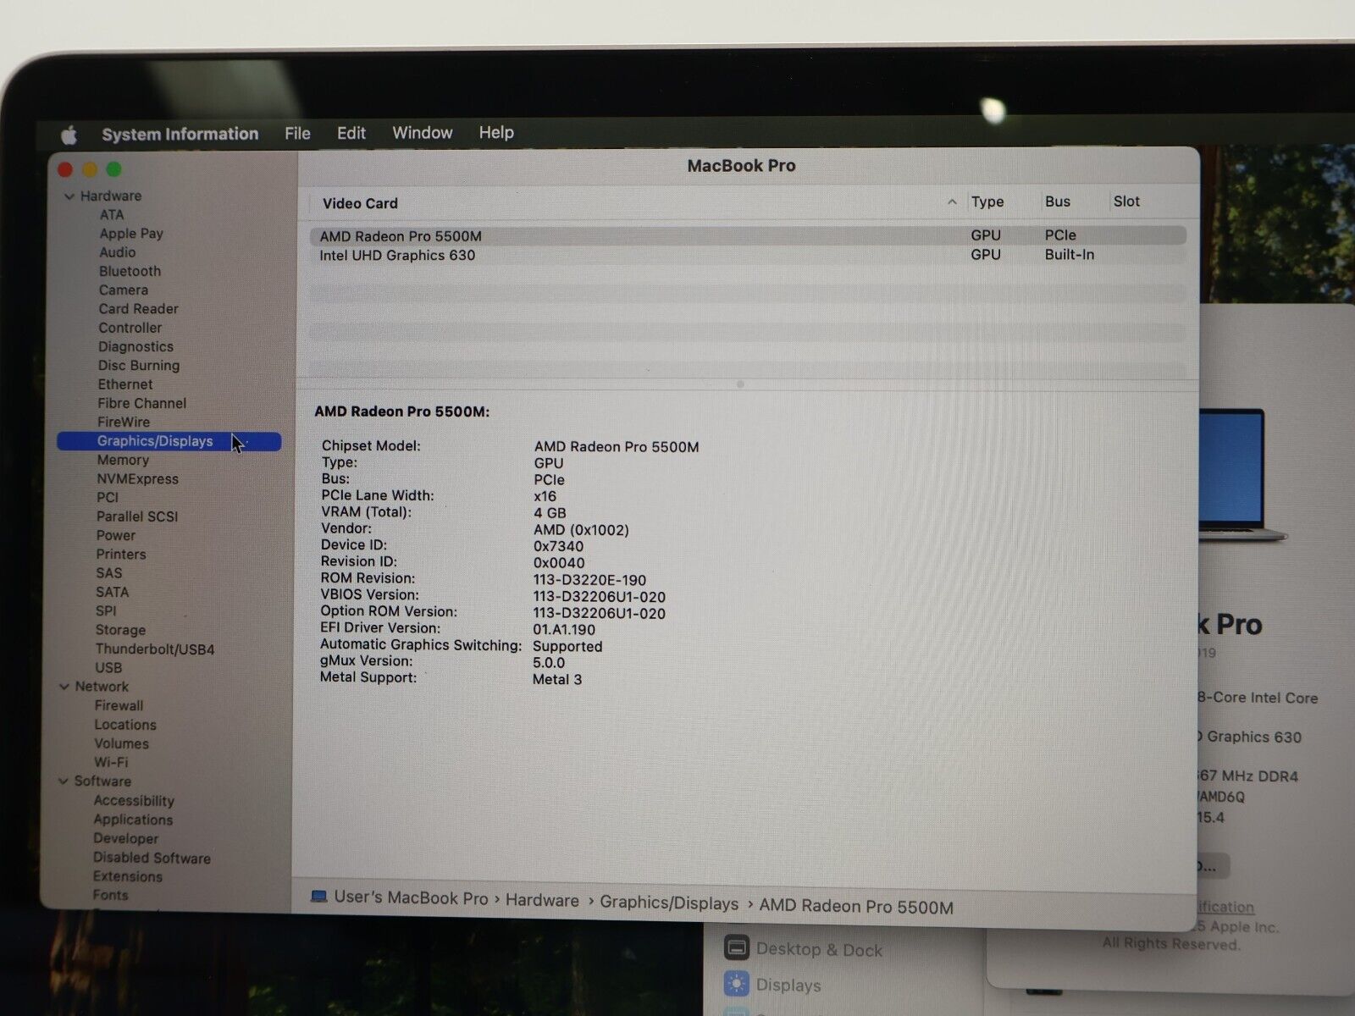This screenshot has height=1016, width=1355.
Task: Select Thunderbolt/USB4 in the sidebar
Action: coord(155,649)
